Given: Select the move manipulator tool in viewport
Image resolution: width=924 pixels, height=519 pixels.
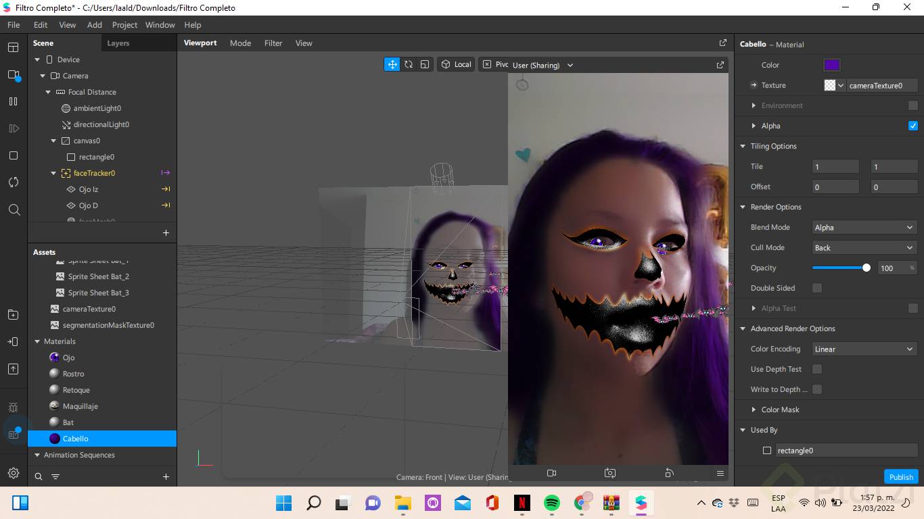Looking at the screenshot, I should click(392, 64).
